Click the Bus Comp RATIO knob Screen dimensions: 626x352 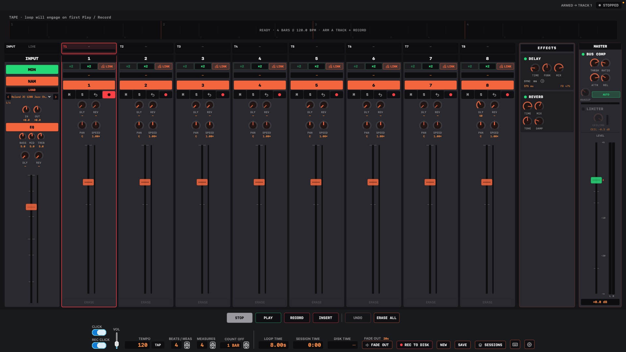click(605, 63)
